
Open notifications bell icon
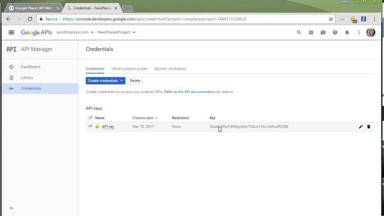[x=347, y=32]
